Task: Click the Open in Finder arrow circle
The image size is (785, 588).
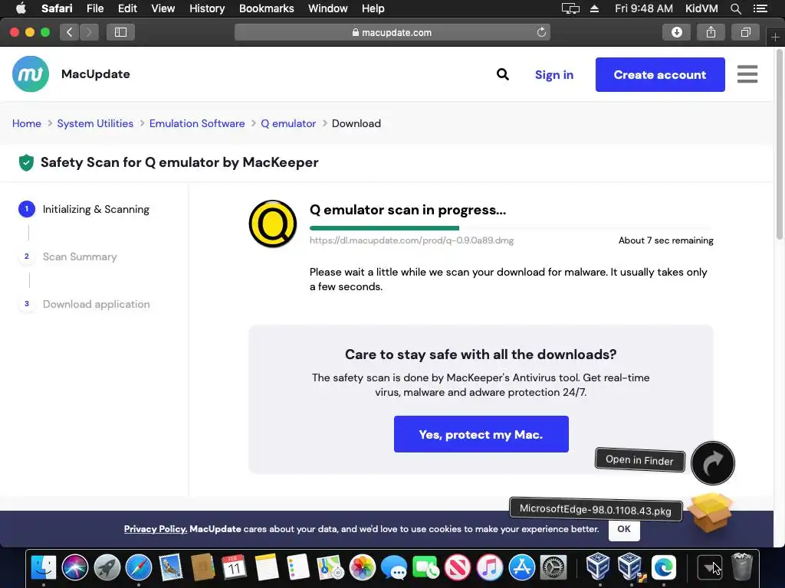Action: click(712, 463)
